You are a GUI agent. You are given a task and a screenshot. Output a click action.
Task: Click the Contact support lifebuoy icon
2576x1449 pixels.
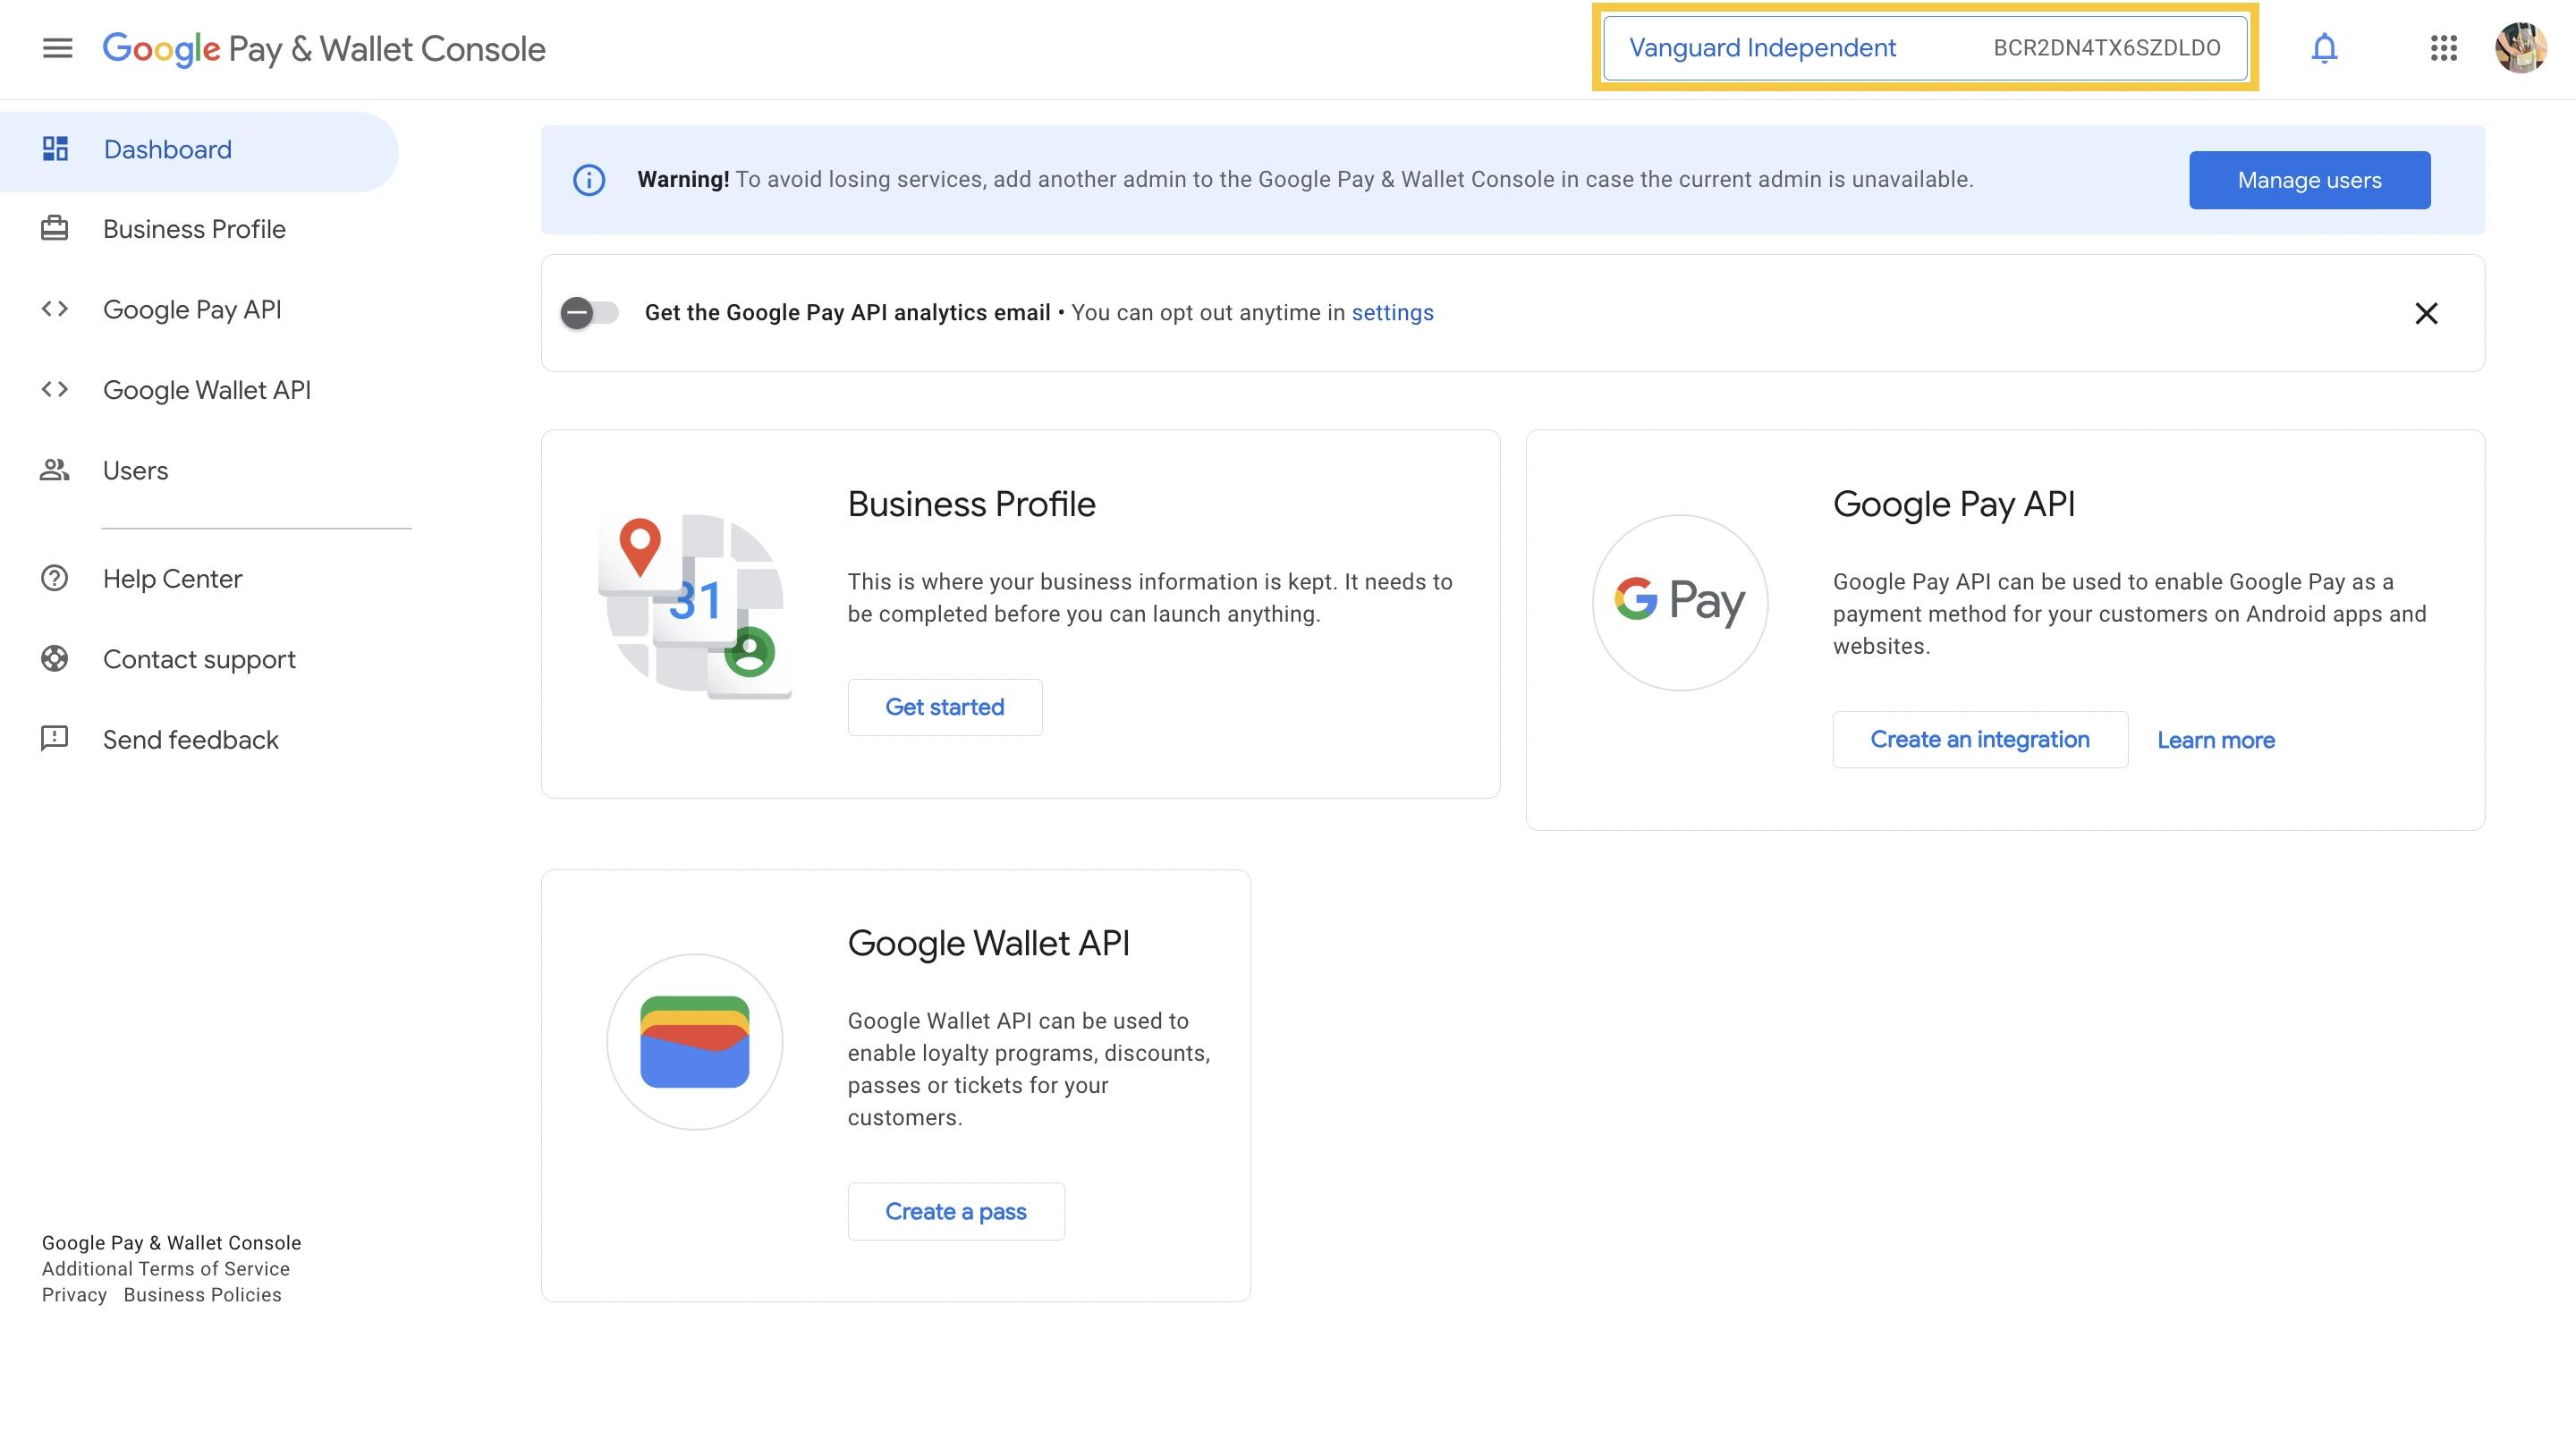pyautogui.click(x=55, y=659)
